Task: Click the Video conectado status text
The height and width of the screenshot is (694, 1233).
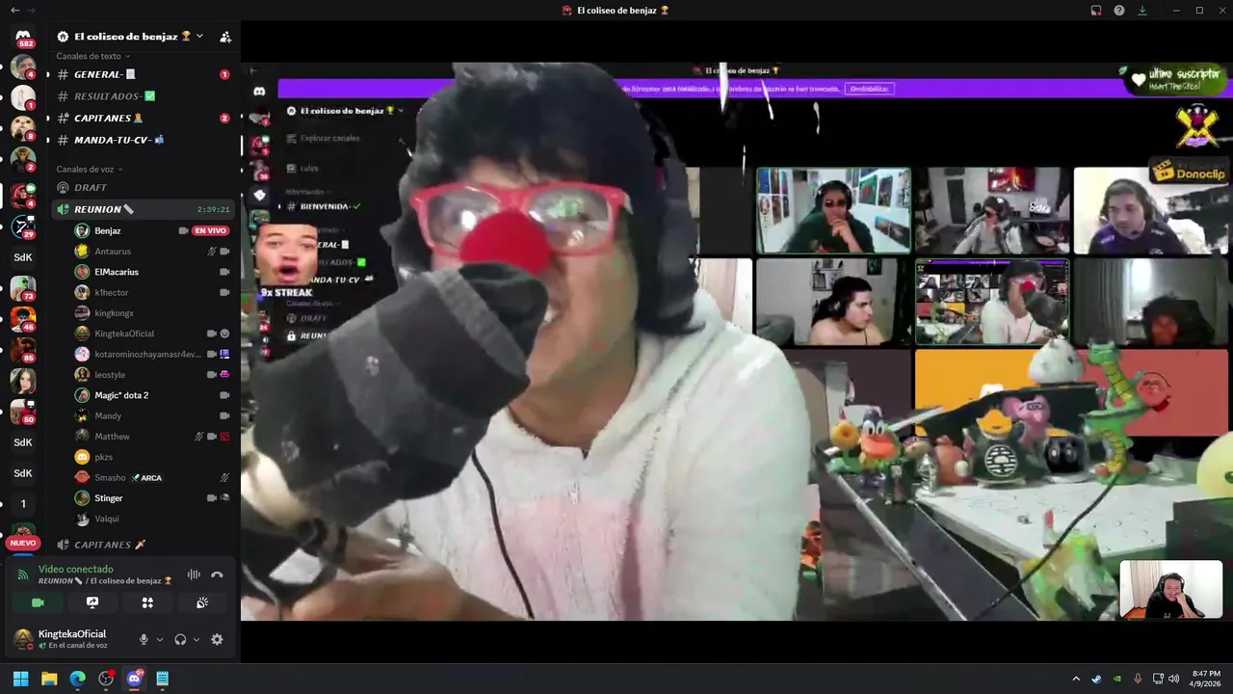Action: click(76, 569)
